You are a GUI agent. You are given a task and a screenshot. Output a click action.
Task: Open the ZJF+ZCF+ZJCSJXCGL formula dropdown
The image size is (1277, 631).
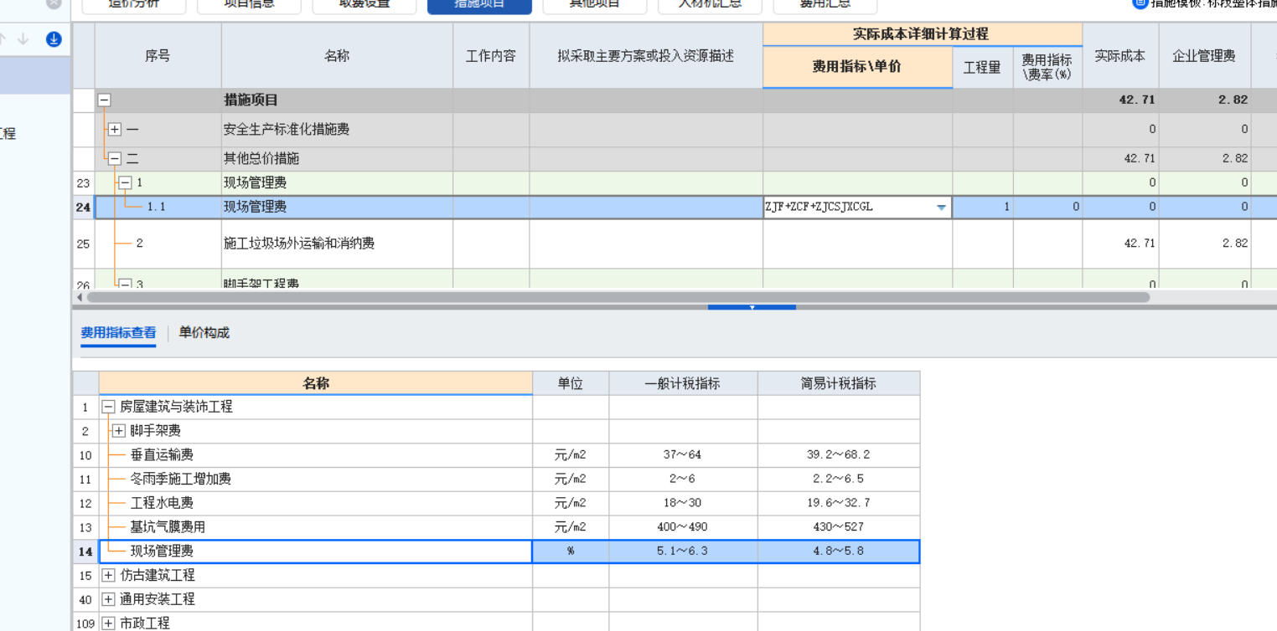point(940,206)
